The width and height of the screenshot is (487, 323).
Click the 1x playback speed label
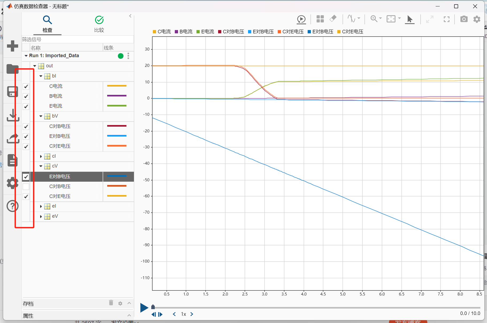click(183, 314)
